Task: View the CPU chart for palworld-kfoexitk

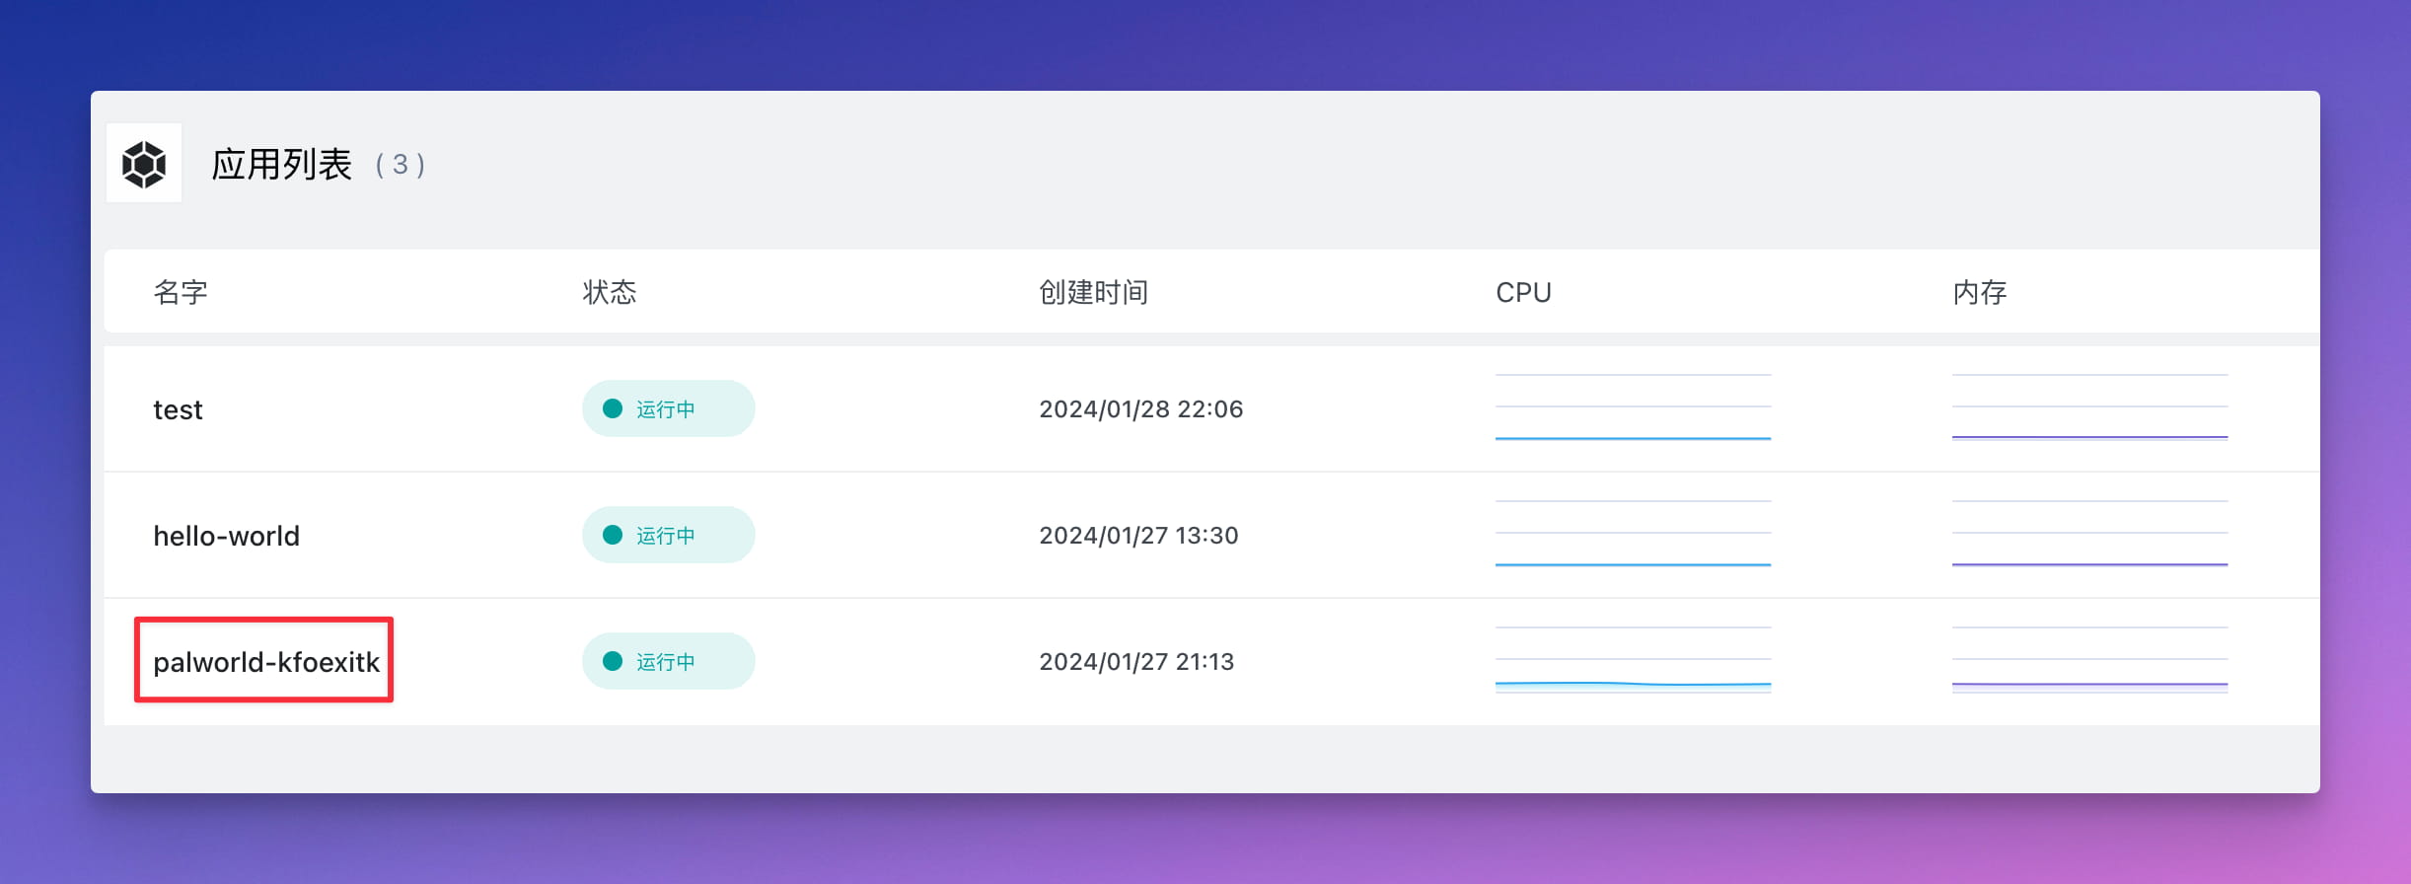Action: pyautogui.click(x=1633, y=660)
